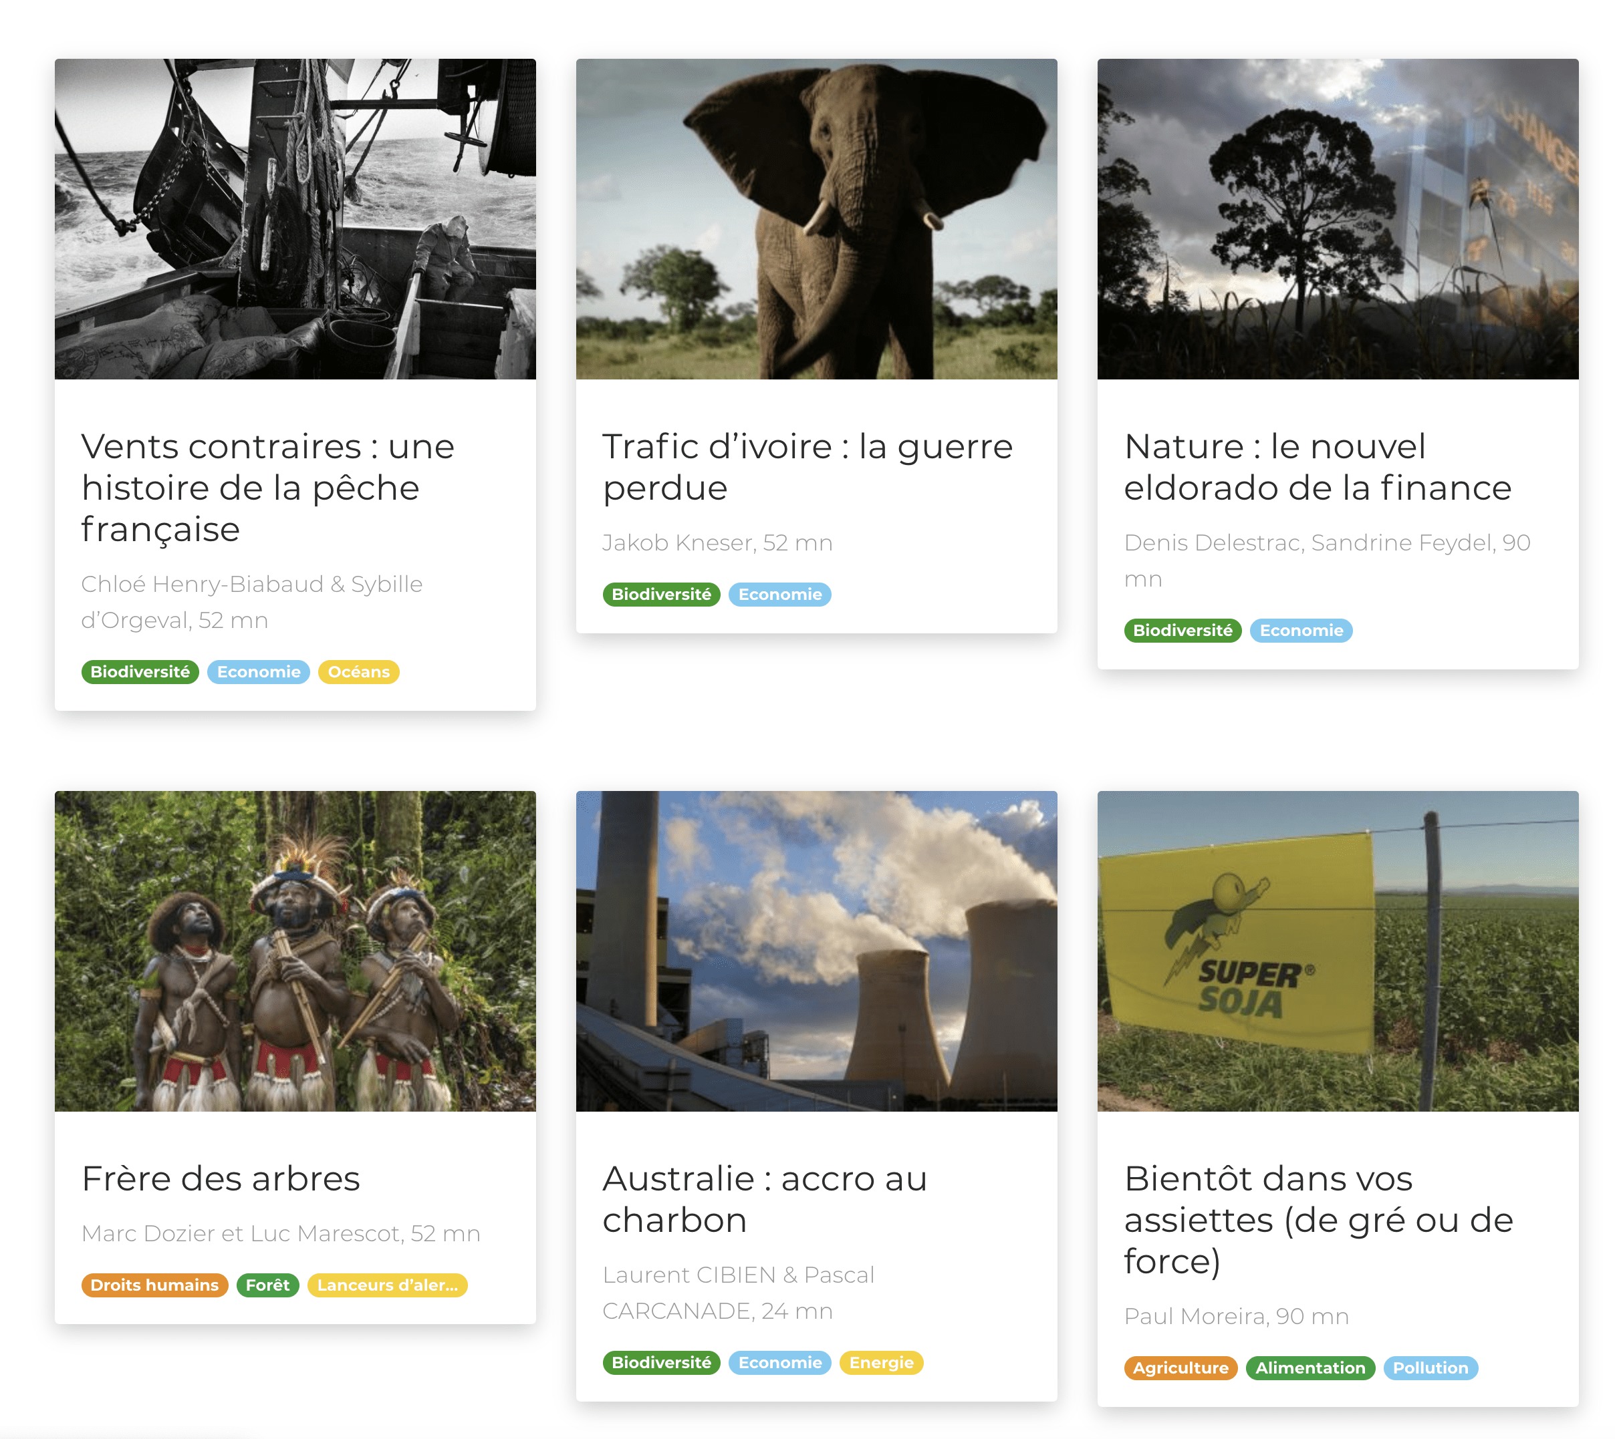Select the Océans tag
Viewport: 1615px width, 1439px height.
click(358, 672)
